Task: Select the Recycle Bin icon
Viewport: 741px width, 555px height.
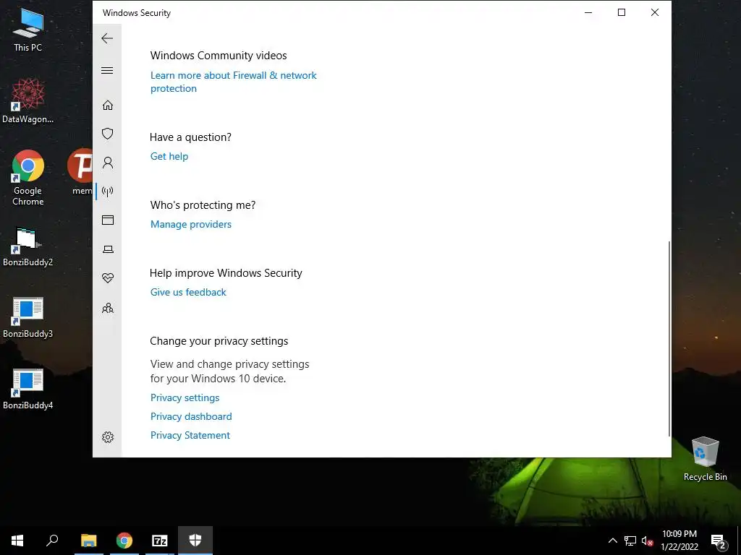Action: point(705,459)
